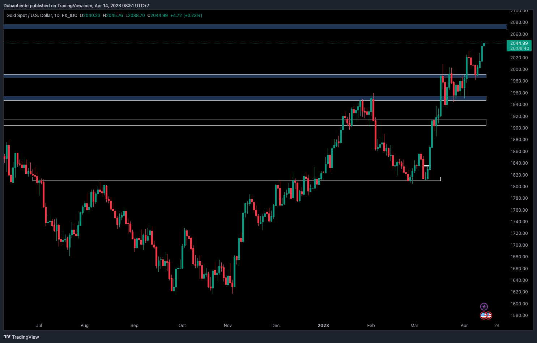Click the Oct label on time axis
This screenshot has height=343, width=537.
point(182,326)
